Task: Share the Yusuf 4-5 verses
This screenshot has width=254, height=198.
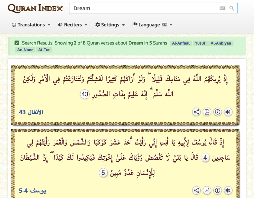Action: point(196,190)
